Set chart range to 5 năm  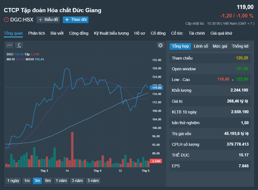click(x=93, y=181)
